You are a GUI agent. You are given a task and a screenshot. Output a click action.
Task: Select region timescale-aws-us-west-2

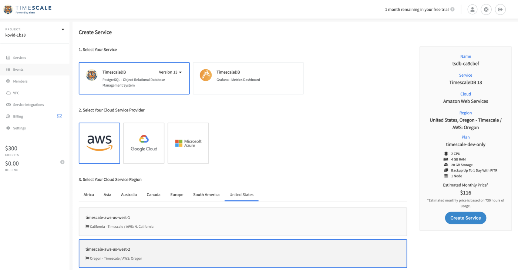[243, 254]
